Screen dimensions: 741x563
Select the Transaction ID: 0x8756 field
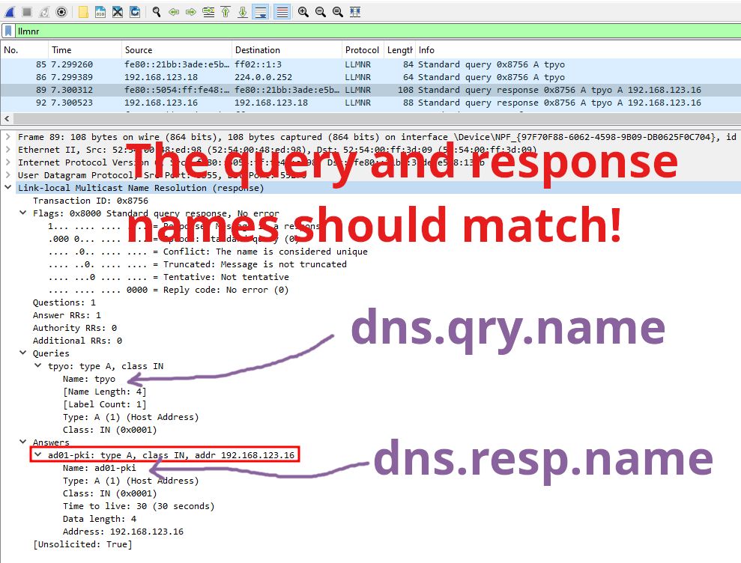click(90, 201)
